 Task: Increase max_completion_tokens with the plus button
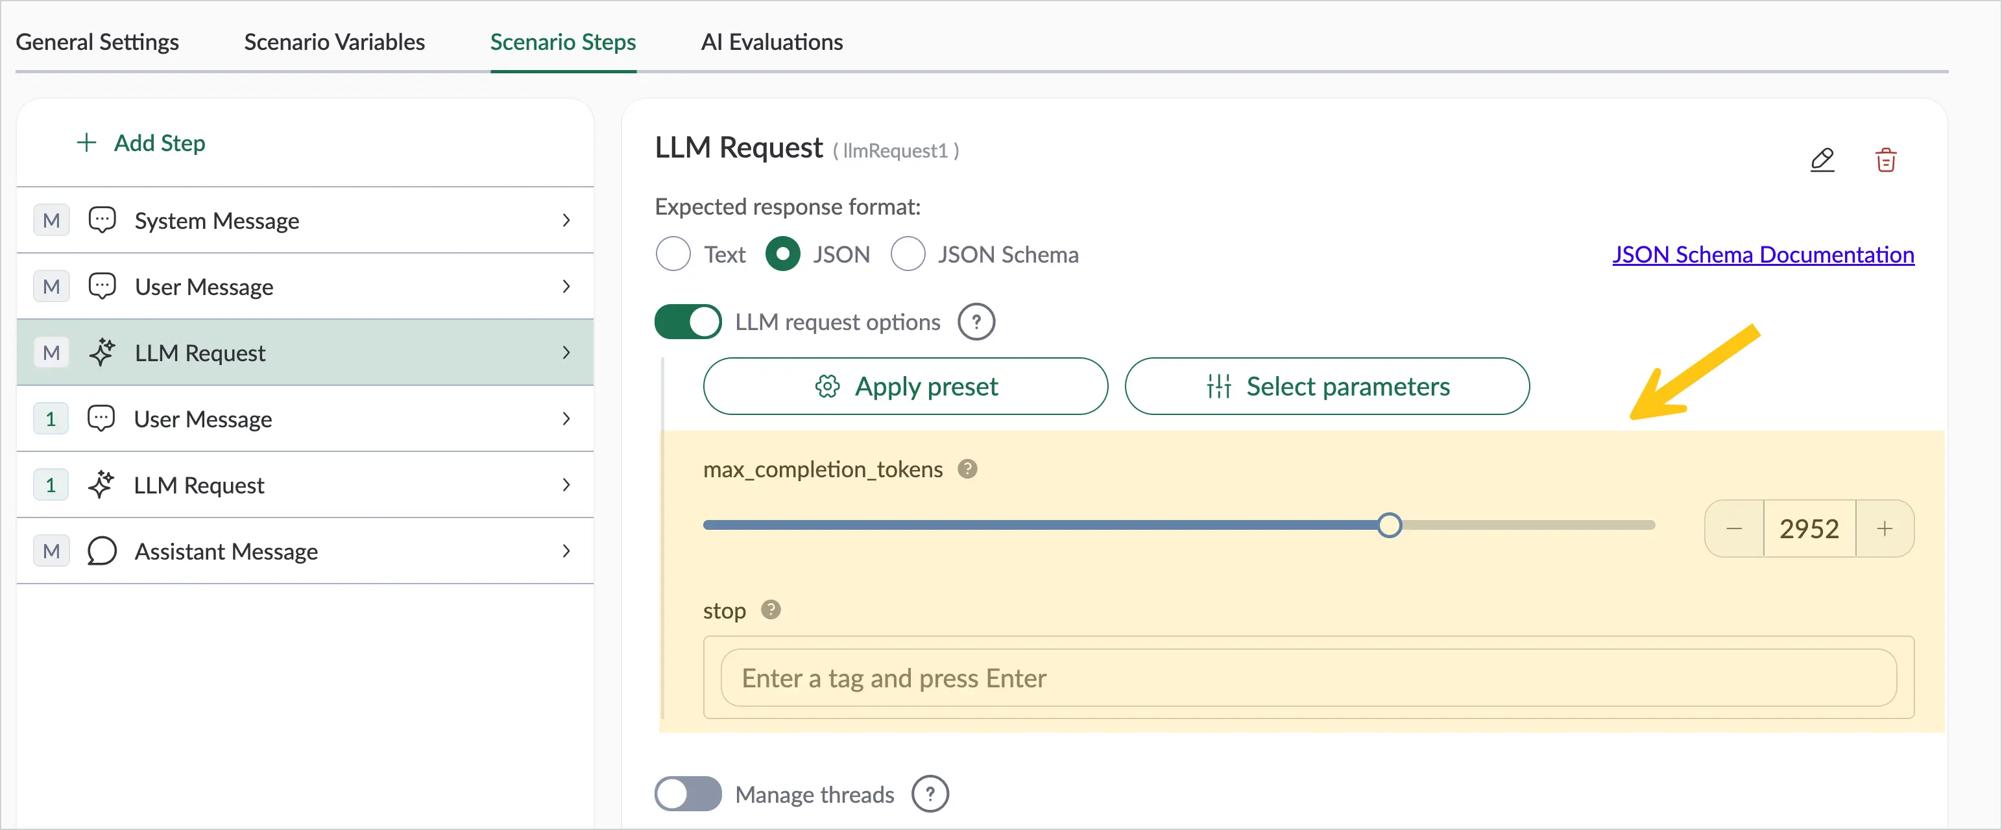tap(1885, 528)
